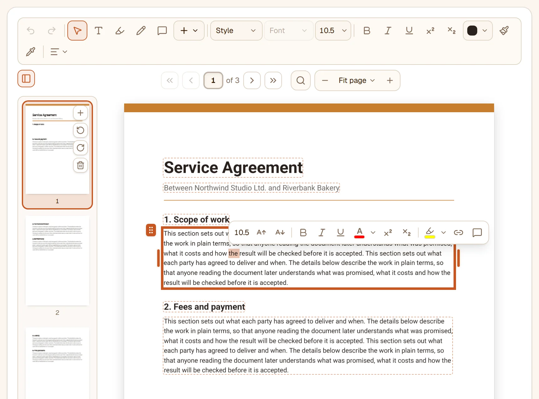539x399 pixels.
Task: Rotate page 1 counterclockwise
Action: [80, 130]
